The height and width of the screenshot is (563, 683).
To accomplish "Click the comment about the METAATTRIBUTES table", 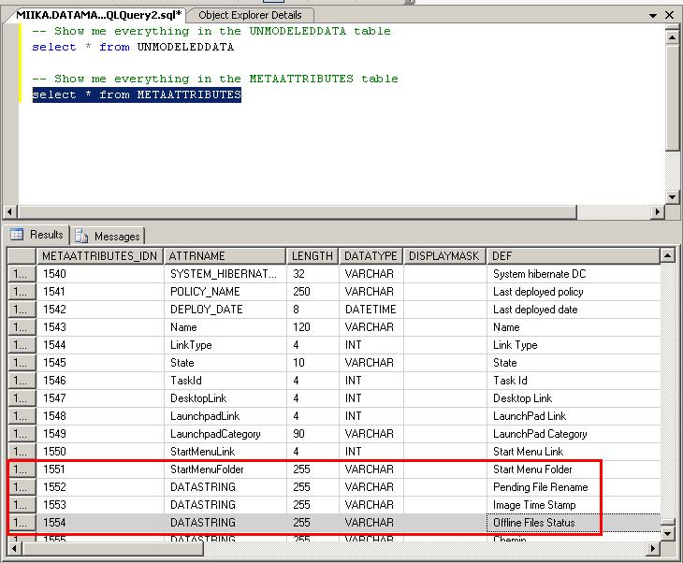I will (x=215, y=79).
